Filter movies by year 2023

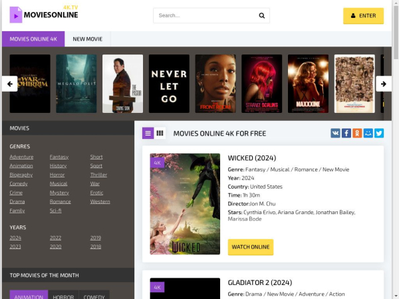(x=15, y=247)
